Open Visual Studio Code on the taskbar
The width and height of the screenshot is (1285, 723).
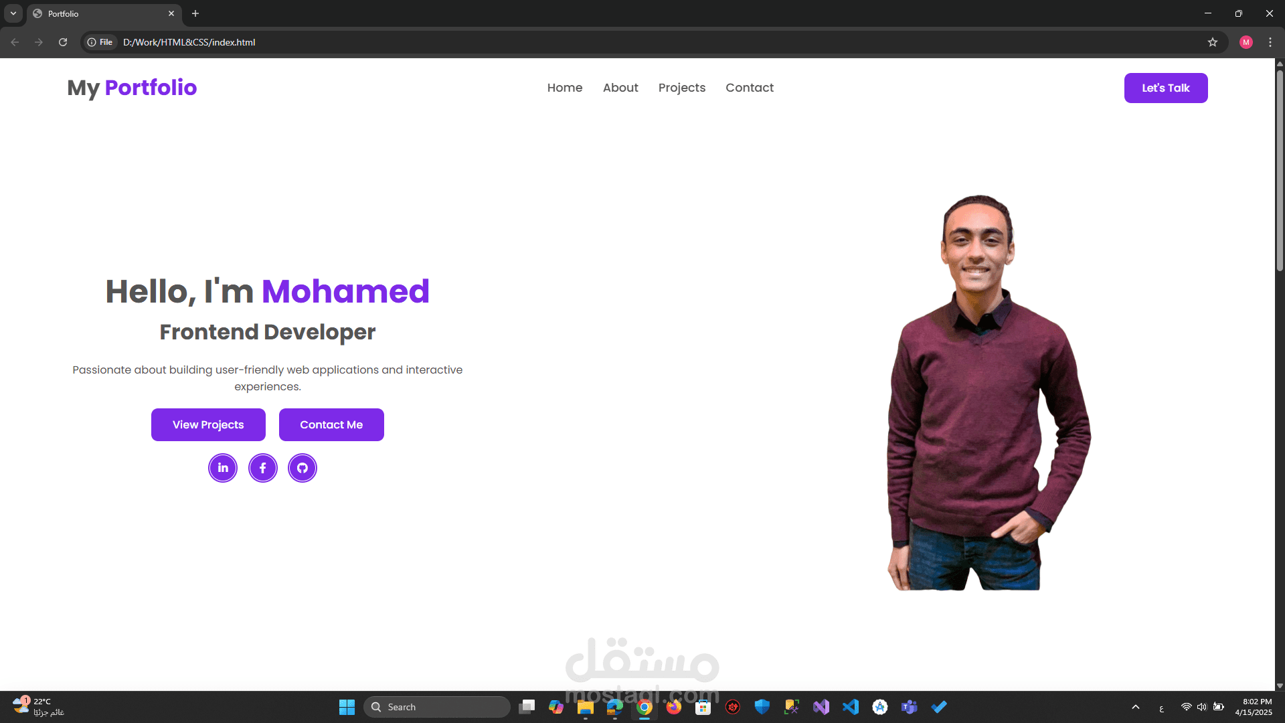(x=851, y=707)
